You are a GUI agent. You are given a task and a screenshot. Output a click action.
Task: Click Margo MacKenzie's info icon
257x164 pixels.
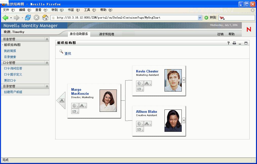coord(75,106)
